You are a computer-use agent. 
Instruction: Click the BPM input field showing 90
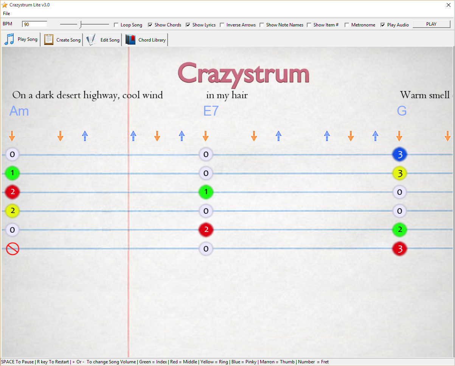click(35, 24)
